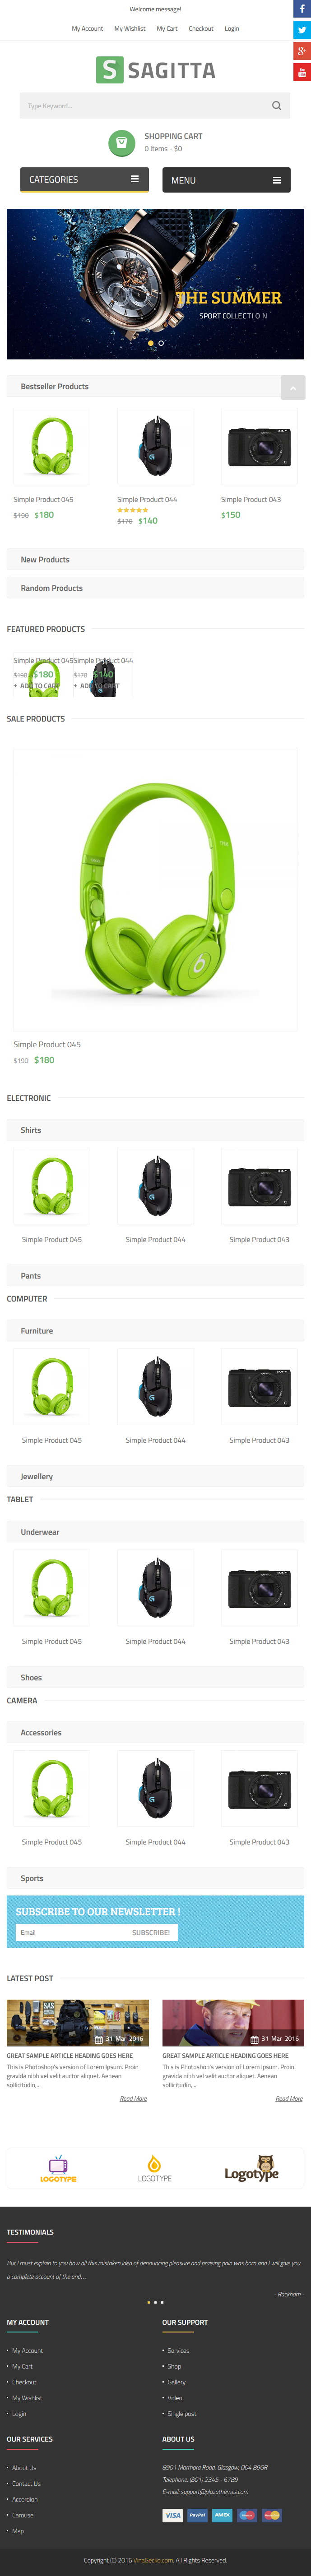
Task: Open the green shopping cart icon
Action: 121,142
